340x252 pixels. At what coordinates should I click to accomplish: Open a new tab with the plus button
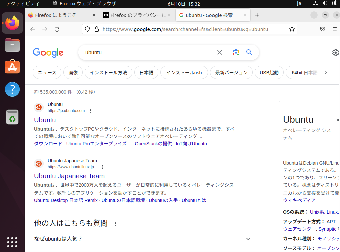pos(257,15)
